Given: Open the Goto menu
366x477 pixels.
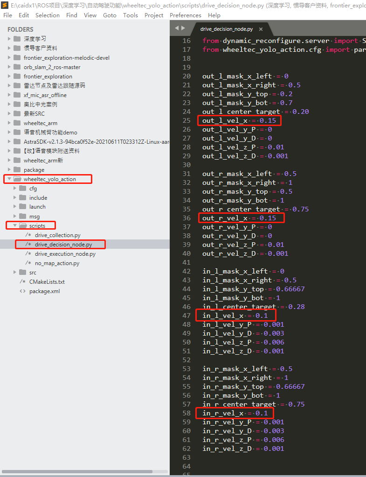Looking at the screenshot, I should [110, 15].
